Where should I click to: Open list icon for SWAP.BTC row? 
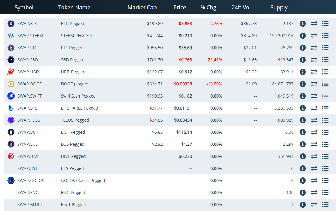325,24
